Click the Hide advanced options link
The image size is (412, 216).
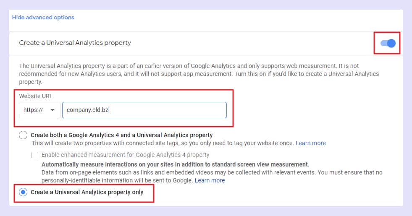(43, 17)
